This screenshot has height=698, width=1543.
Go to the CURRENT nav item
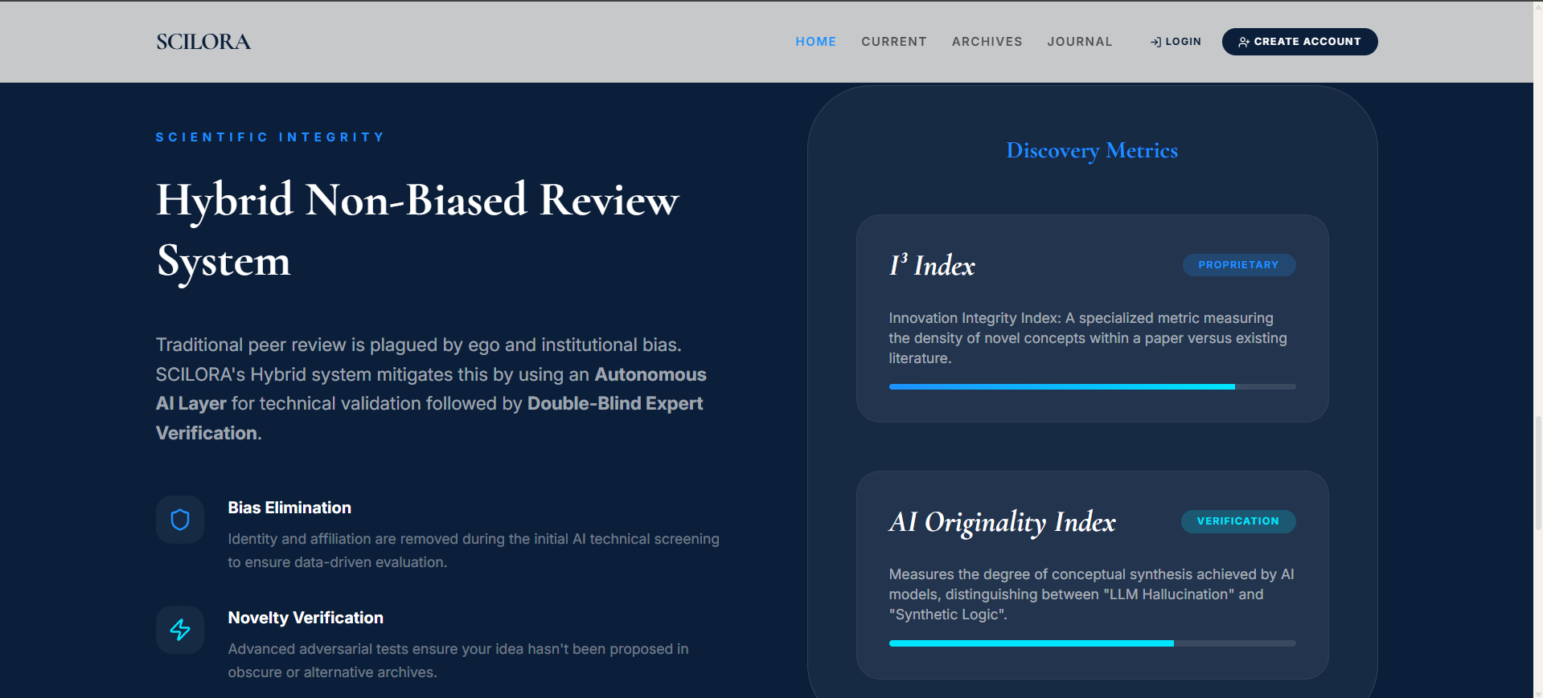click(893, 42)
